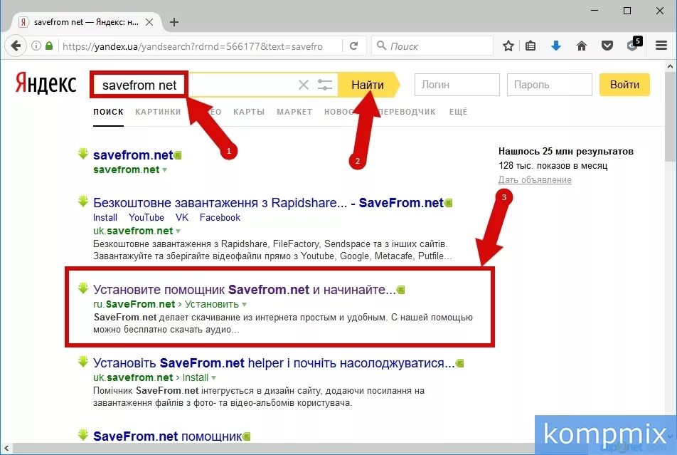
Task: Open SaveFrom.net помощник result link
Action: click(x=168, y=436)
